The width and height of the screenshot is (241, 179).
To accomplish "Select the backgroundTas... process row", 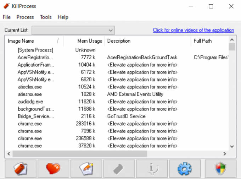I will (x=117, y=109).
